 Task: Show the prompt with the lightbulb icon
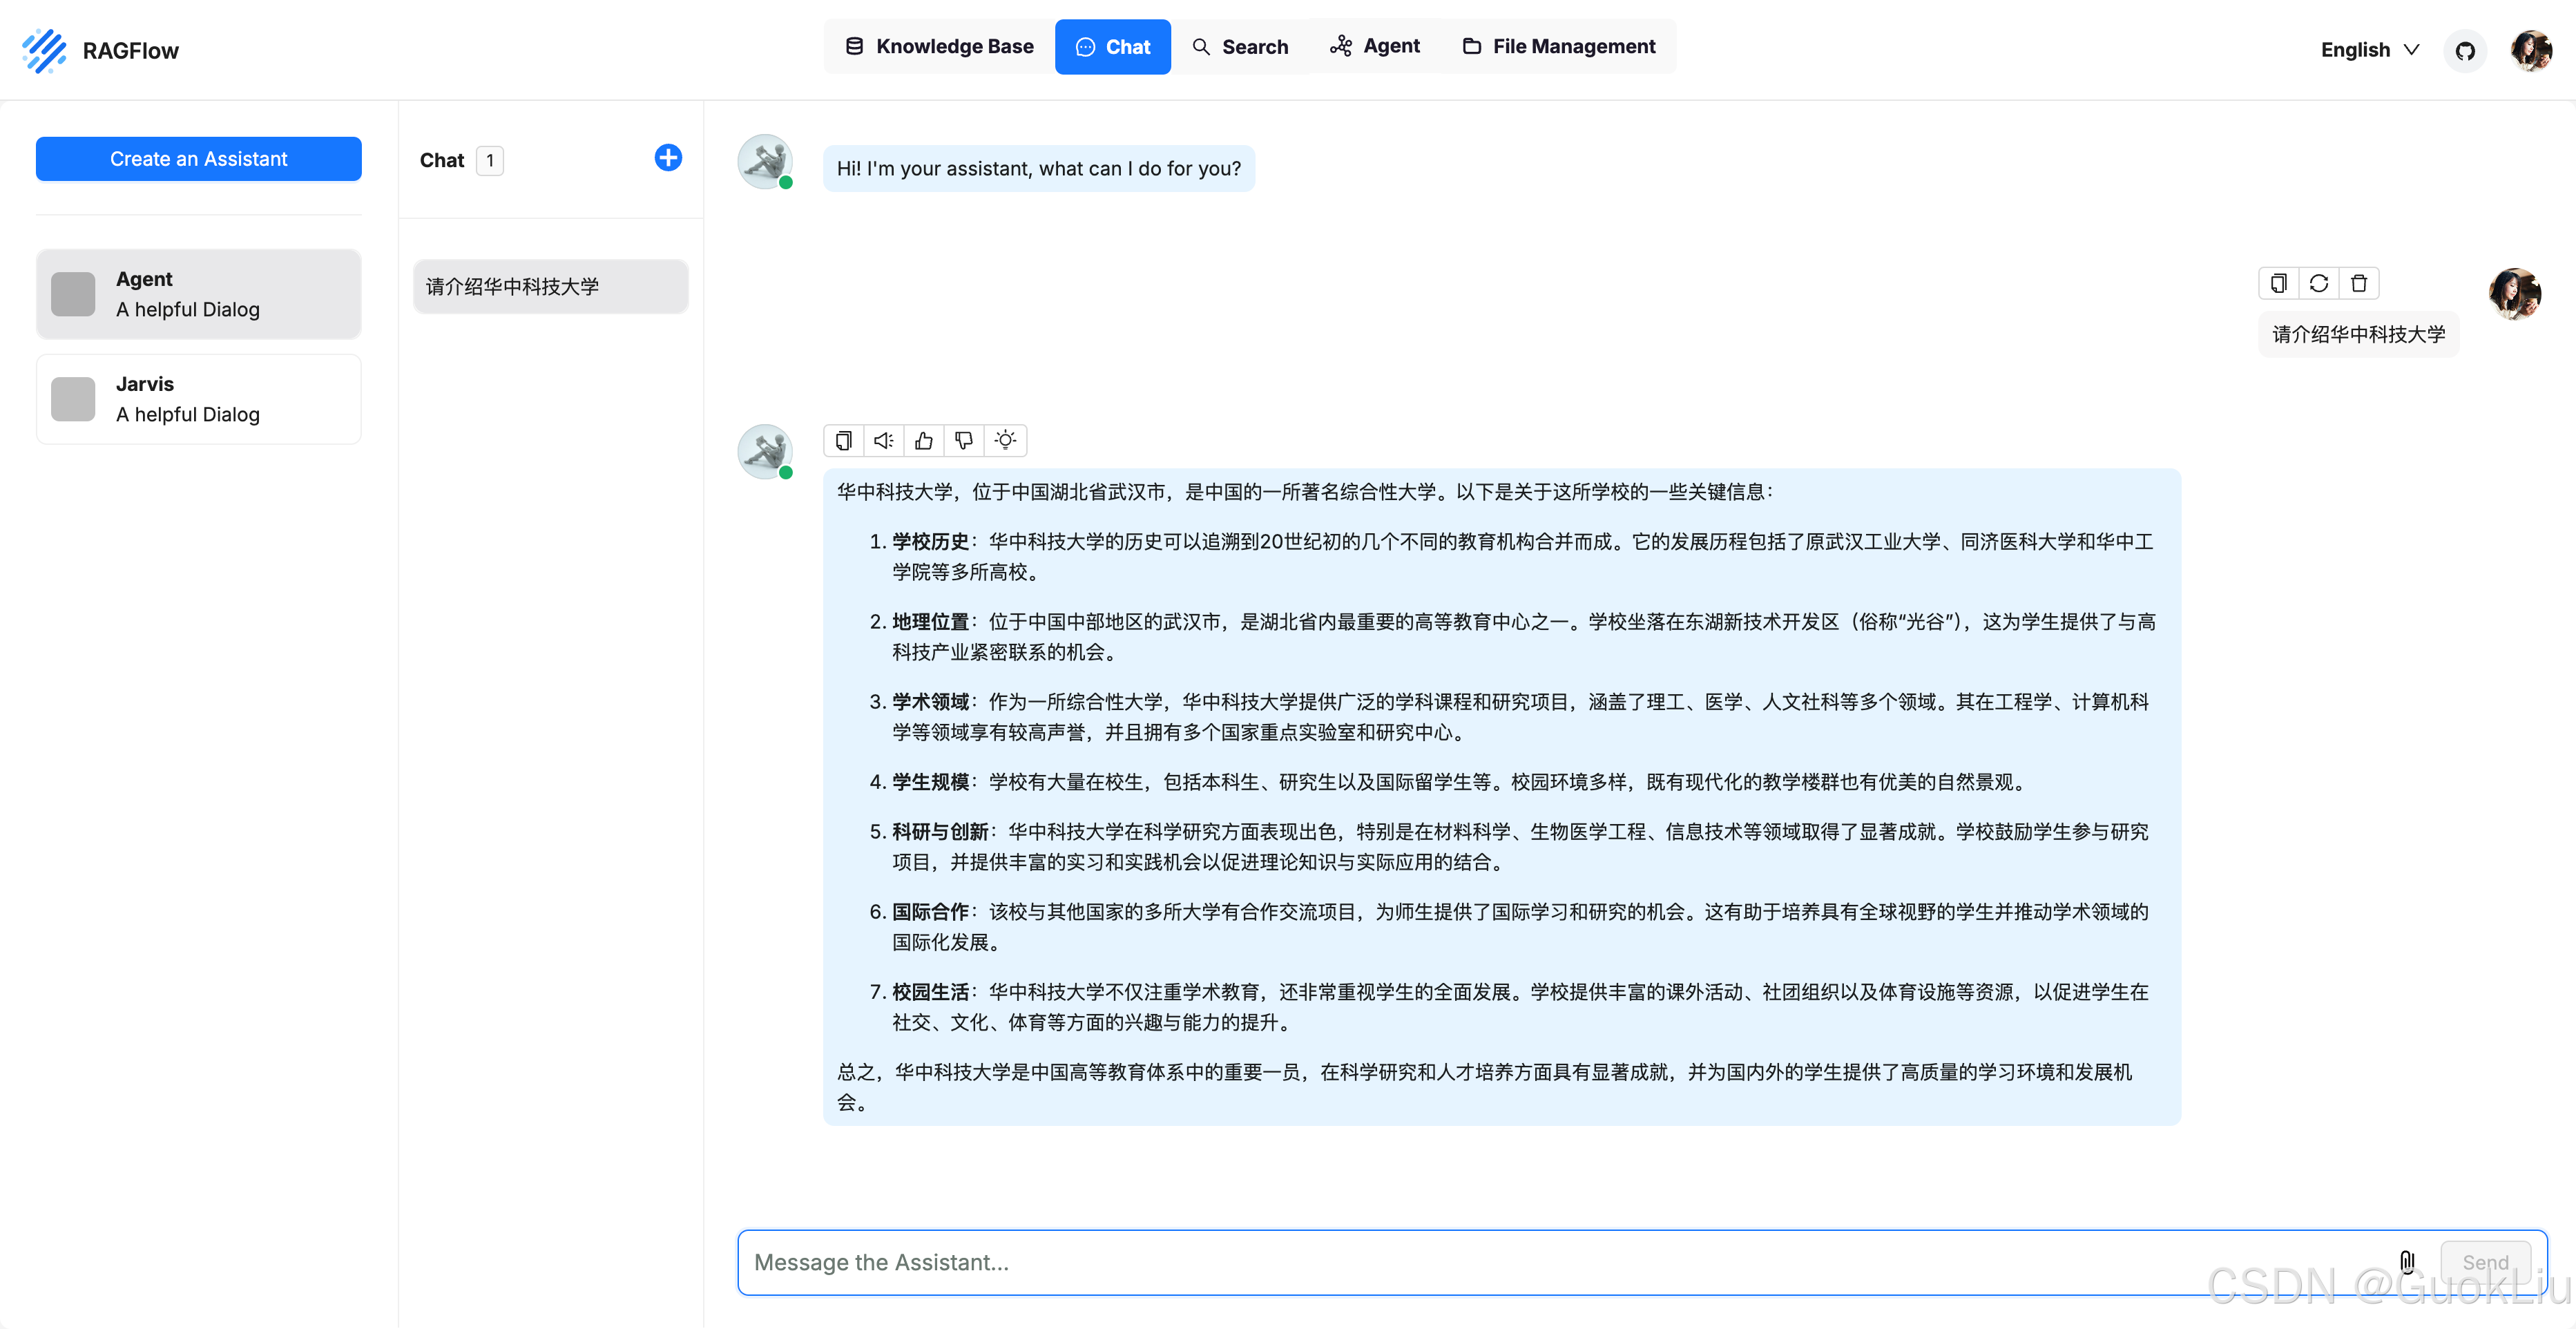(1005, 440)
